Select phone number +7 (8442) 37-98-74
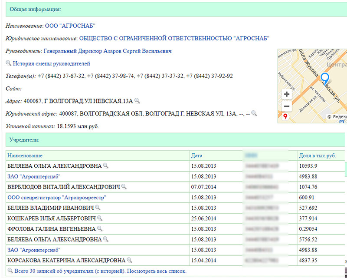Screen dimensions: 347x278 click(x=111, y=76)
